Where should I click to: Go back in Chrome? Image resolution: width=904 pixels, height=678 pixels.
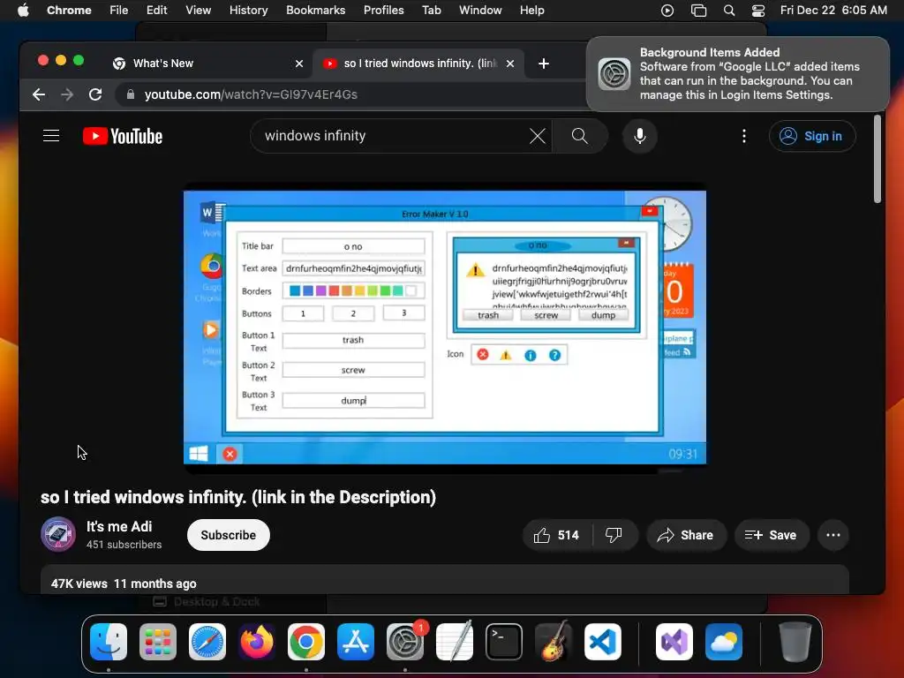pos(39,94)
